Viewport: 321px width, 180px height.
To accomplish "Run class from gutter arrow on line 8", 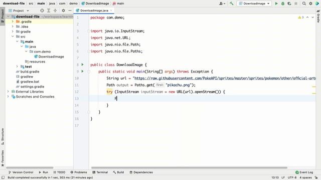I will 82,64.
